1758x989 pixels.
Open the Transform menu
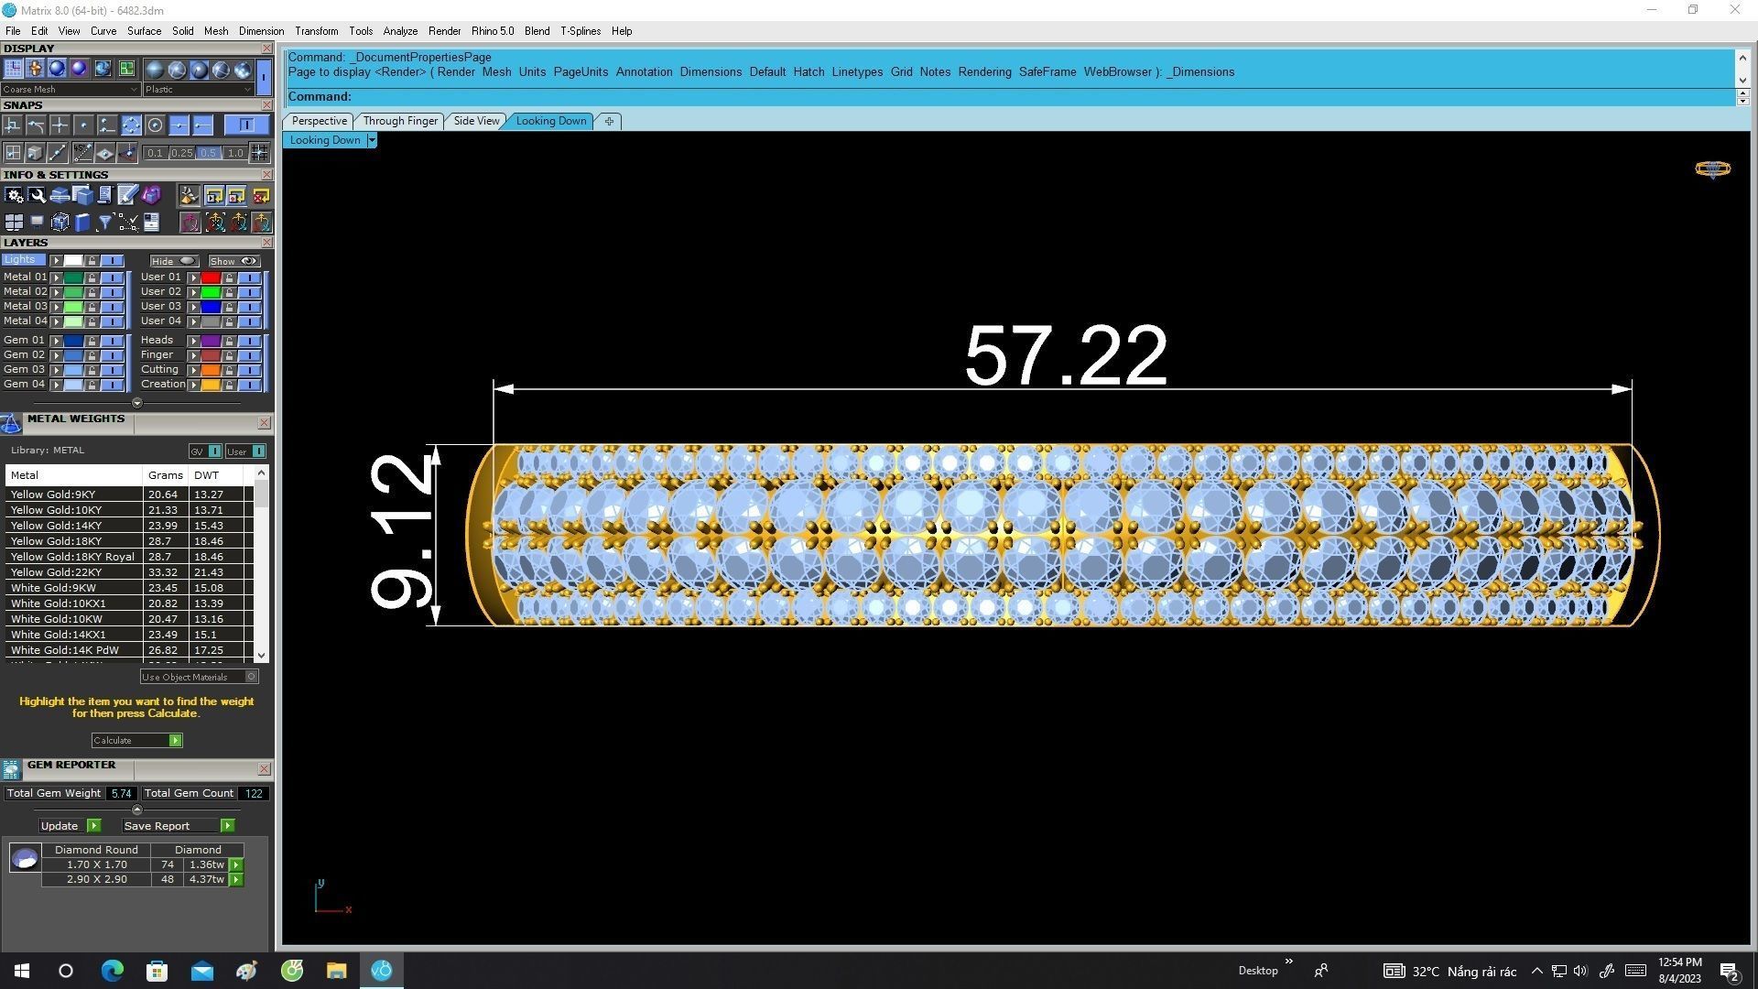pos(316,31)
